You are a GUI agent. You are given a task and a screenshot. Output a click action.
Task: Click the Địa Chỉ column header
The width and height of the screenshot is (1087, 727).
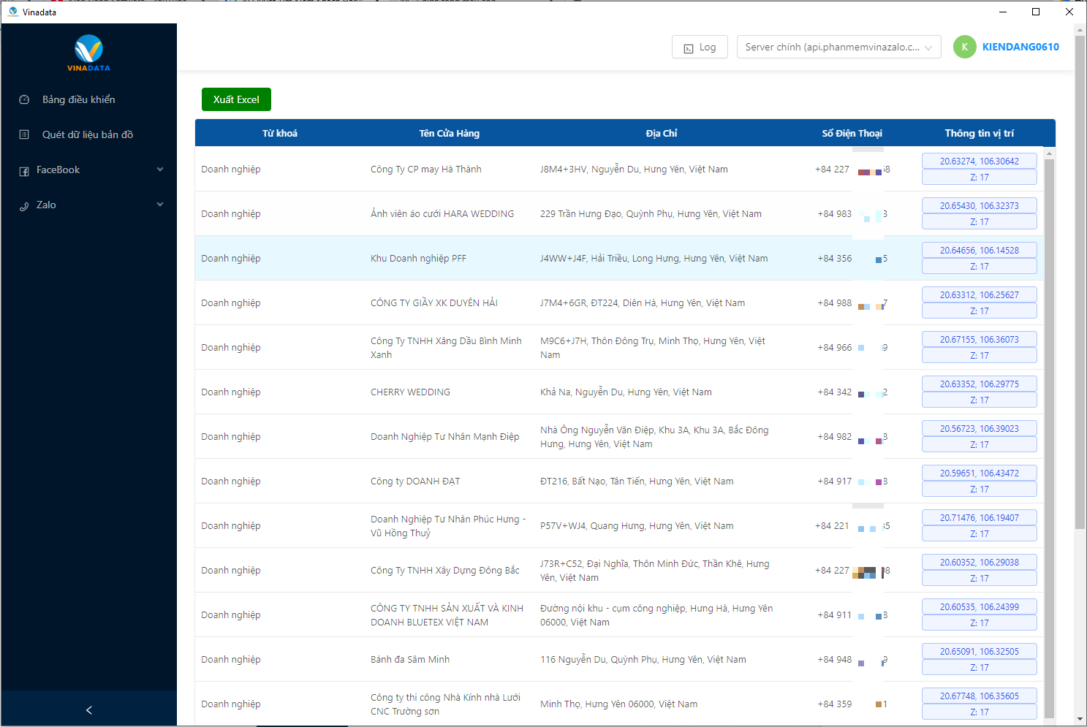pyautogui.click(x=662, y=133)
